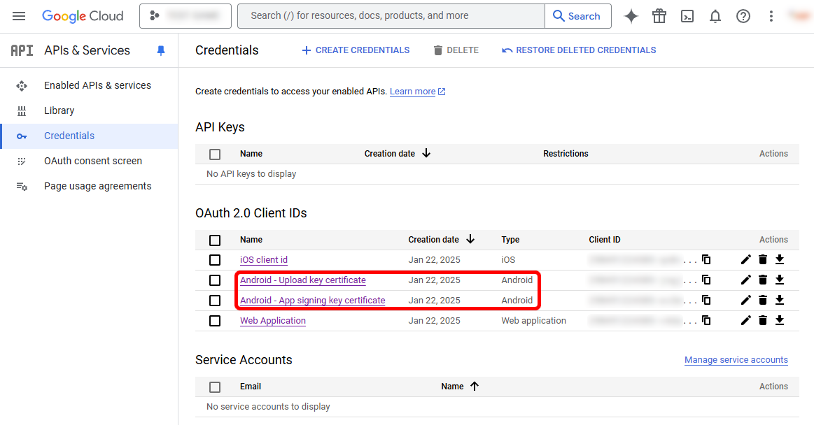Focus the resources search field
This screenshot has height=425, width=814.
[x=391, y=16]
